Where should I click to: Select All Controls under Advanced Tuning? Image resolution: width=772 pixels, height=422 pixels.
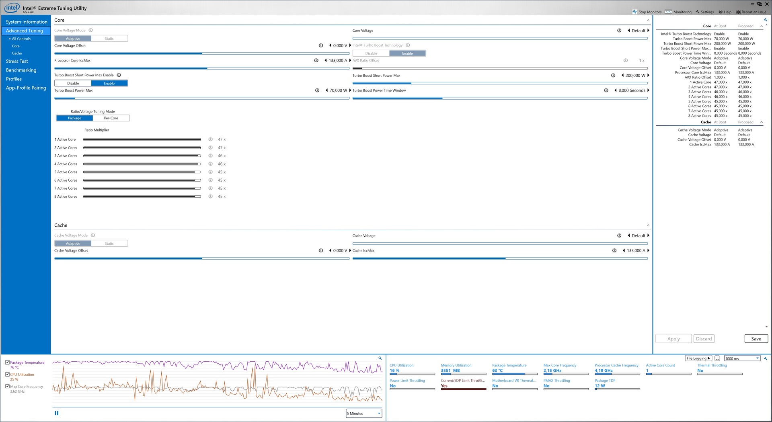(21, 39)
